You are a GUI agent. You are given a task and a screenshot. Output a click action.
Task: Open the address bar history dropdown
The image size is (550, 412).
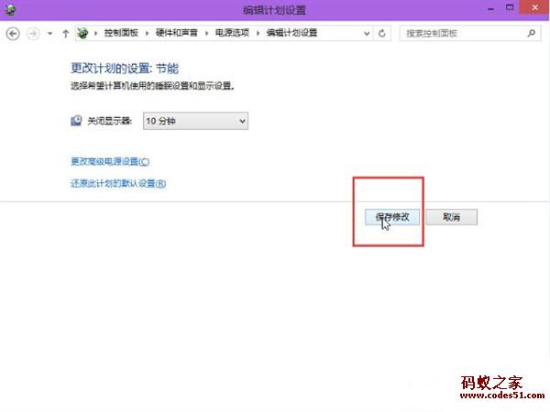click(x=366, y=33)
